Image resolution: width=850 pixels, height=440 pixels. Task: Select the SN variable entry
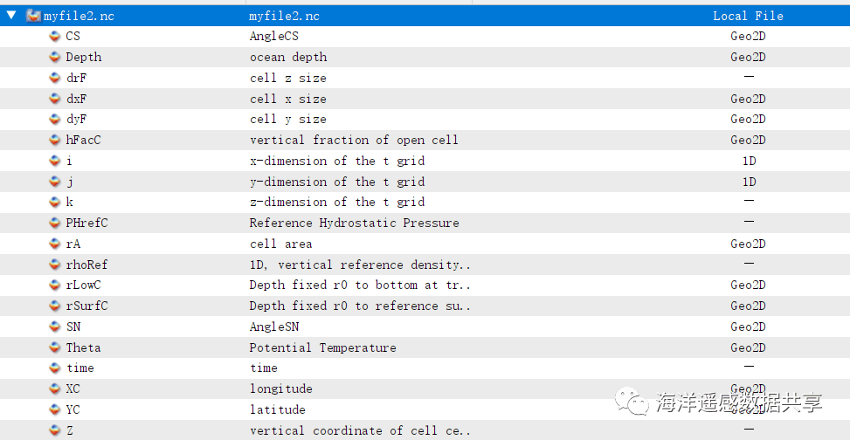coord(73,327)
